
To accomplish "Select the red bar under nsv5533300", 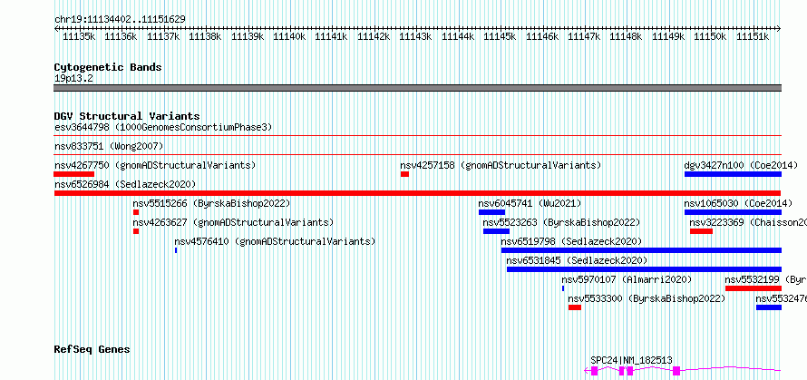I will click(x=575, y=307).
